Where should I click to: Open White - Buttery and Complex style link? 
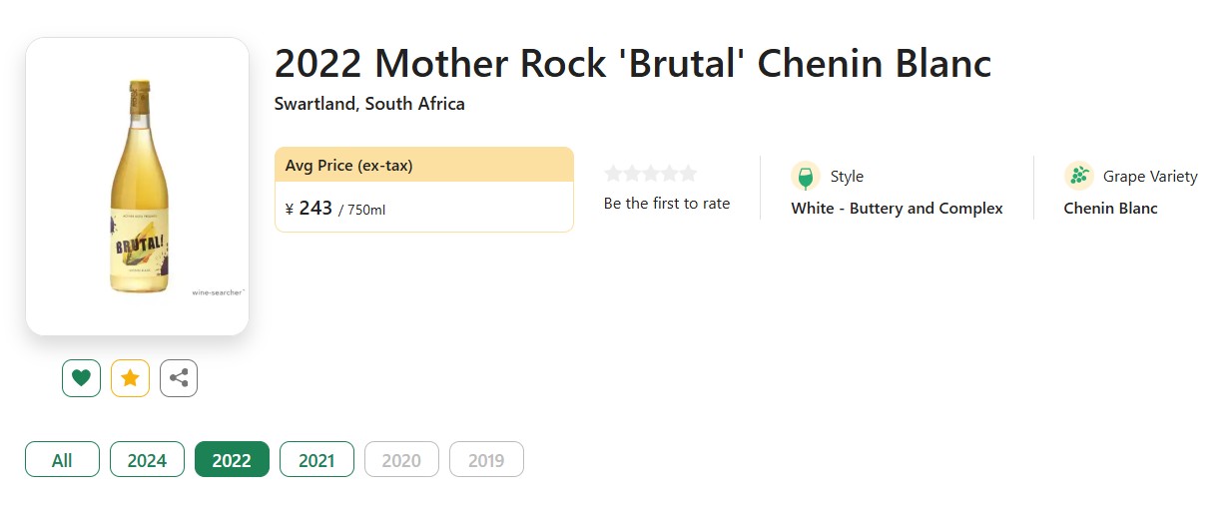(x=897, y=209)
